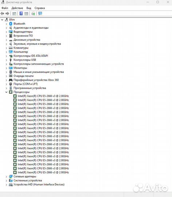The image size is (172, 197).
Task: Expand Устройства HID arrow
Action: (7, 185)
